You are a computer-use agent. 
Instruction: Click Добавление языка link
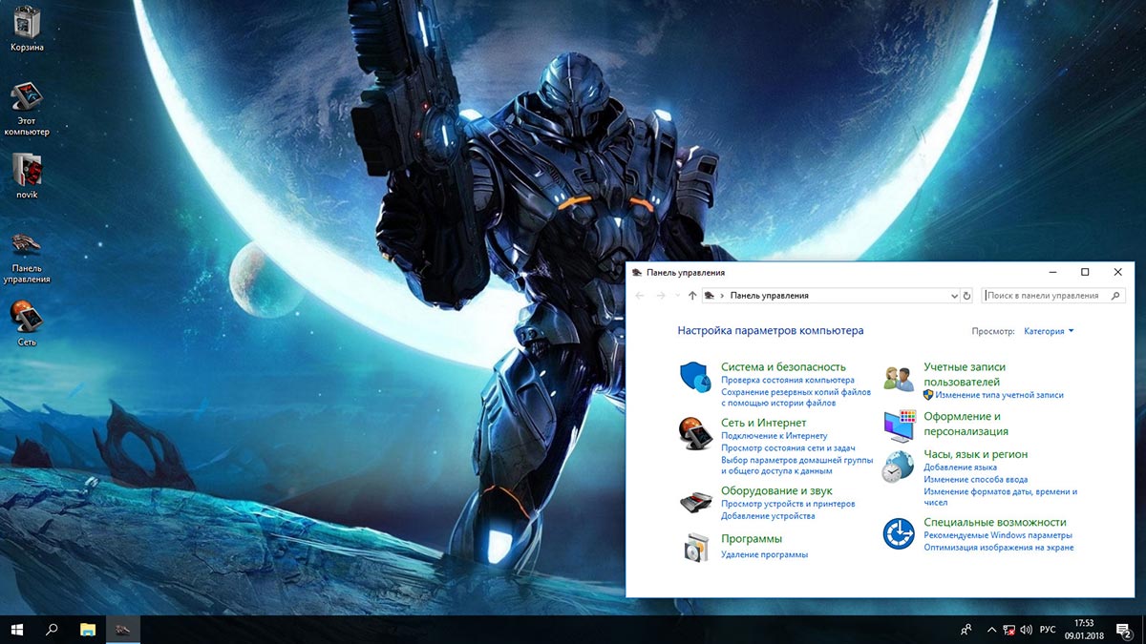(960, 467)
